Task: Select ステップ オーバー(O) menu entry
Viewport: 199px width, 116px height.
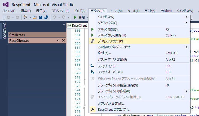Action: tap(139, 72)
